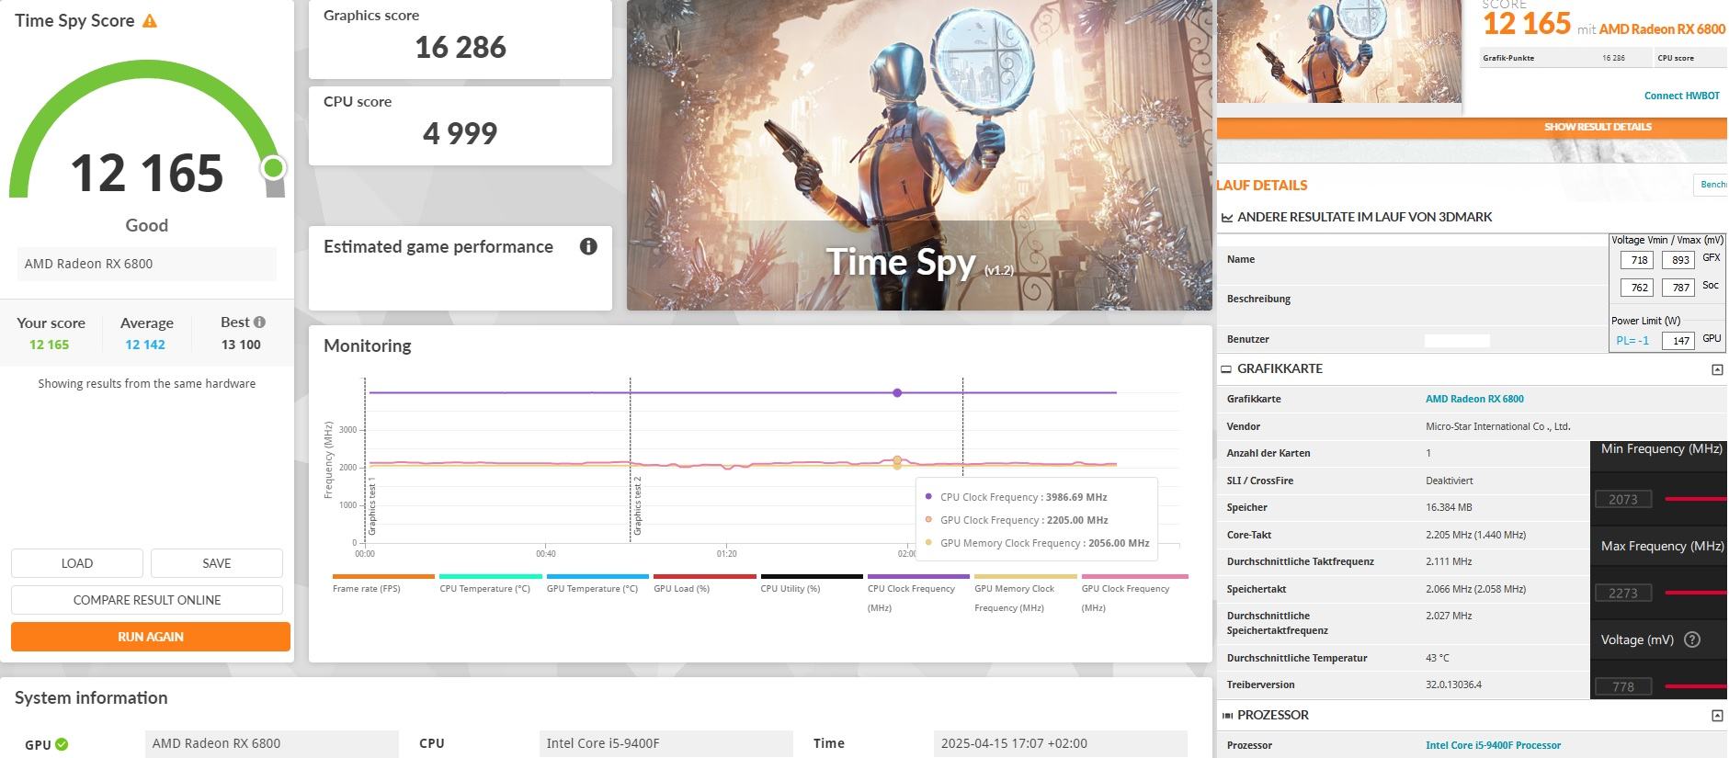Screen dimensions: 1729x758
Task: Click the Min Frequency field showing 2073
Action: pyautogui.click(x=1623, y=499)
